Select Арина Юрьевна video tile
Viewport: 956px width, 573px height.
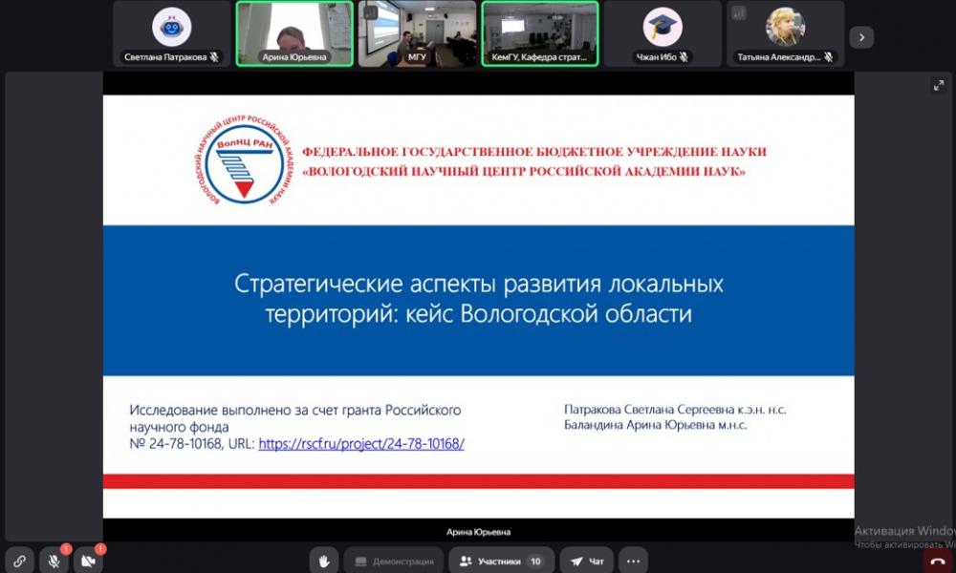tap(294, 34)
